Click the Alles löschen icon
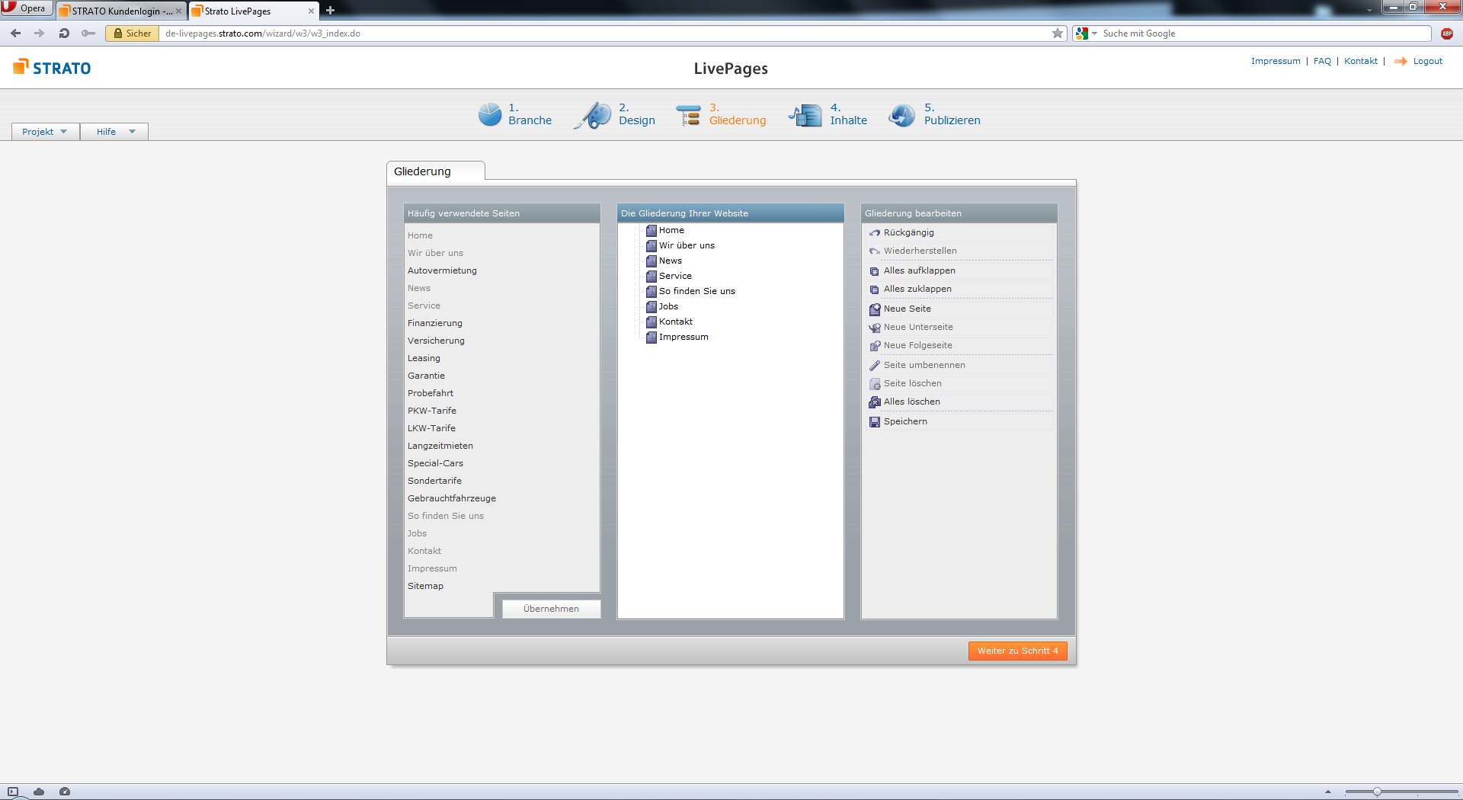This screenshot has width=1463, height=800. (x=875, y=402)
